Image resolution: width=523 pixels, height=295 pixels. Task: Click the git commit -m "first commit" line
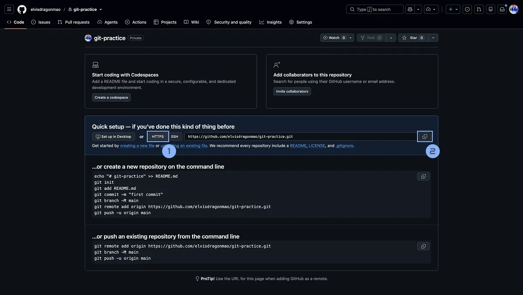(129, 195)
